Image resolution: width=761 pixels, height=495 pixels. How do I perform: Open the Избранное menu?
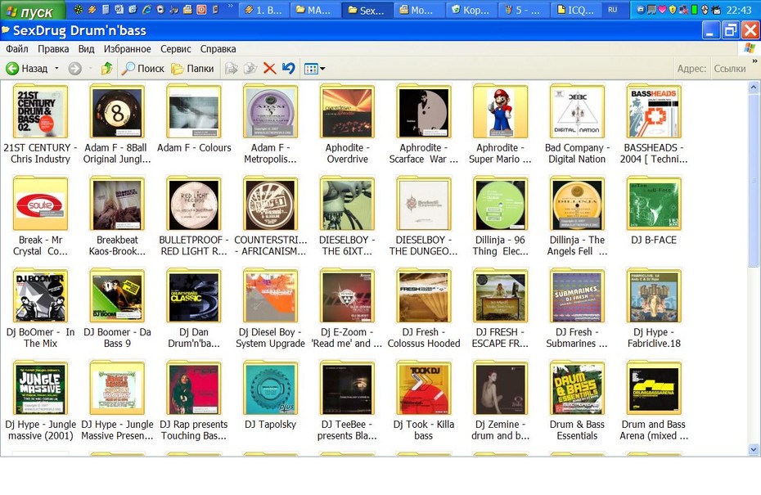tap(127, 49)
